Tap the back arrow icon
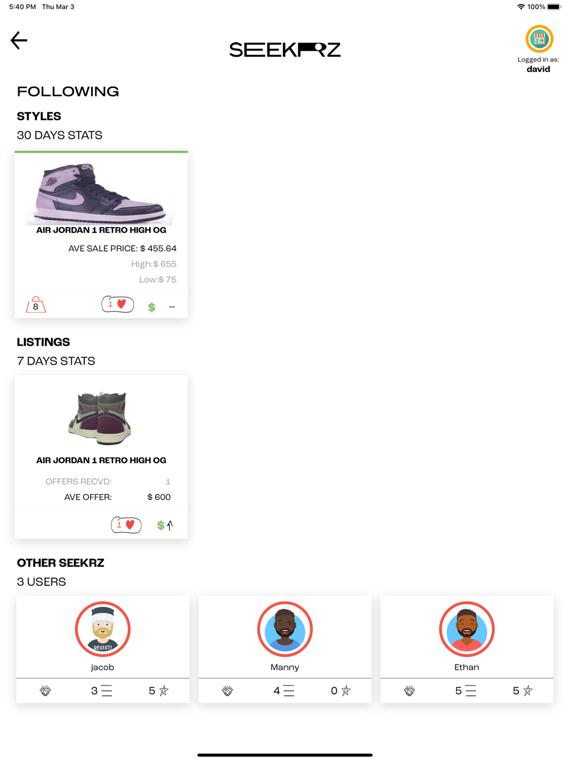This screenshot has height=761, width=570. point(19,41)
